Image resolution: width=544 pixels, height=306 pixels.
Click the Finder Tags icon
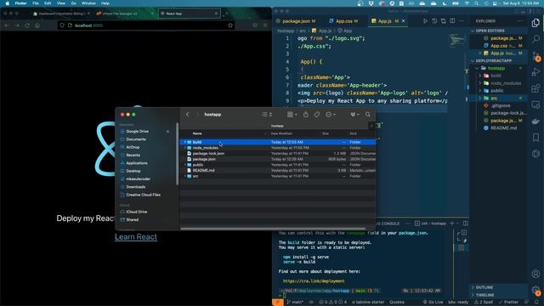(x=317, y=115)
